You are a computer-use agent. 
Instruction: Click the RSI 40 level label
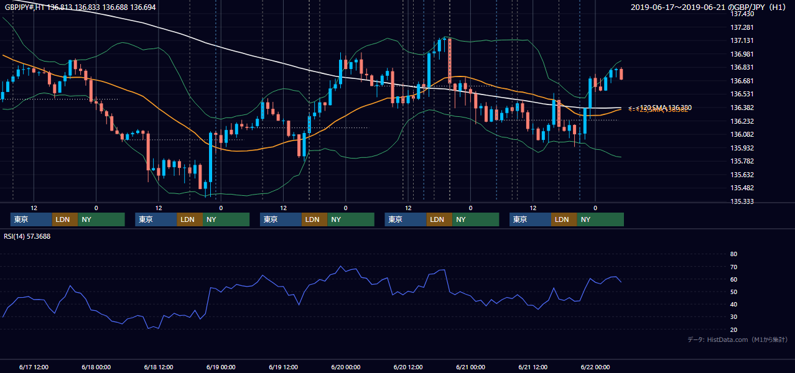point(733,304)
